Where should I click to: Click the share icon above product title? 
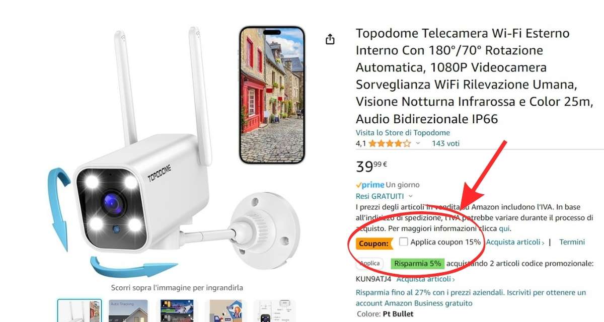click(x=330, y=39)
